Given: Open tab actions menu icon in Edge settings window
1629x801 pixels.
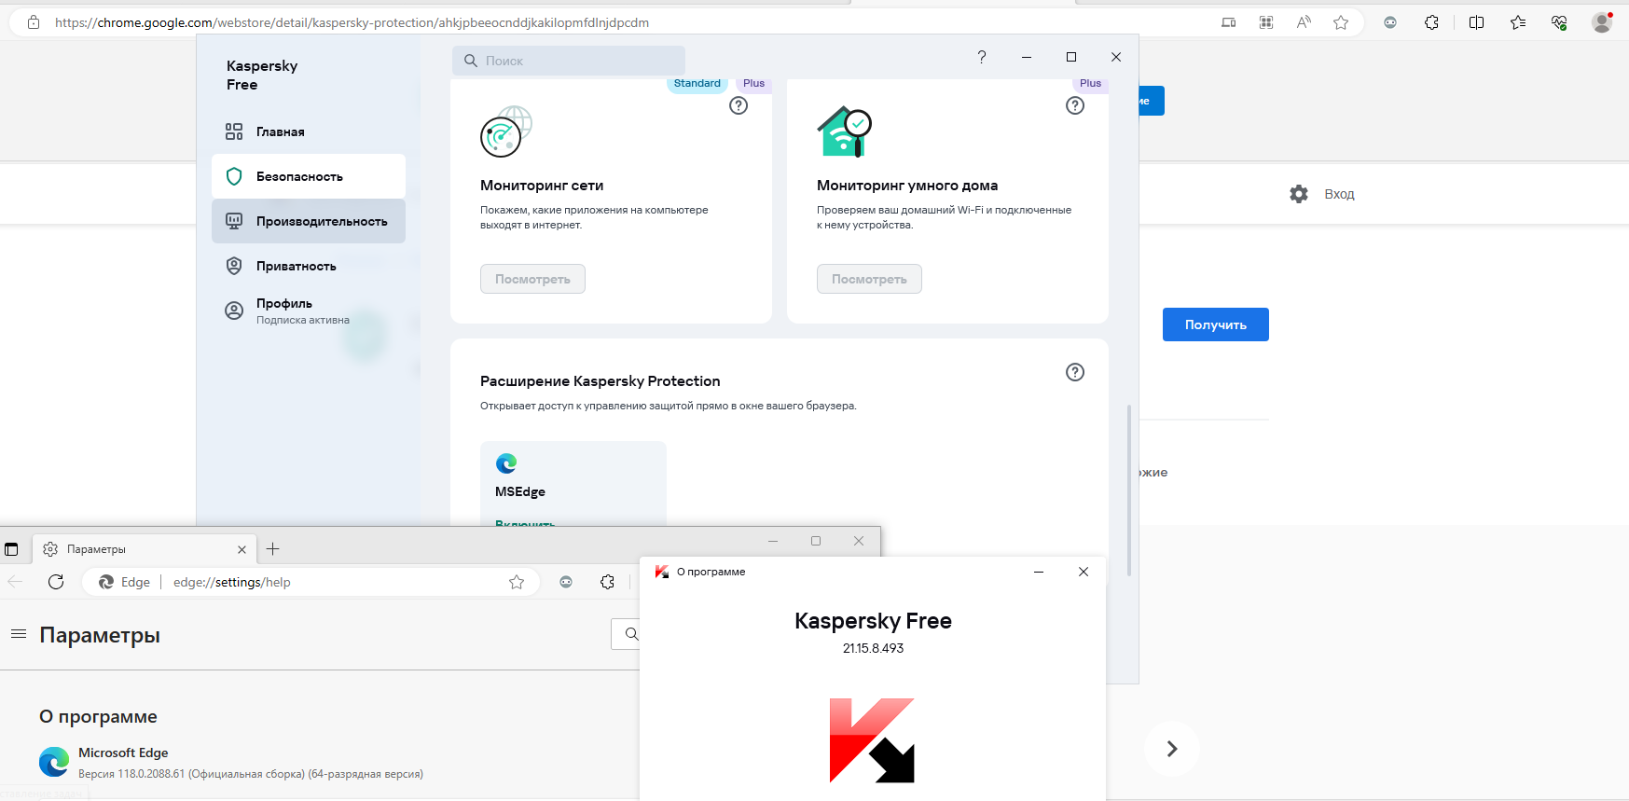Looking at the screenshot, I should pos(11,549).
